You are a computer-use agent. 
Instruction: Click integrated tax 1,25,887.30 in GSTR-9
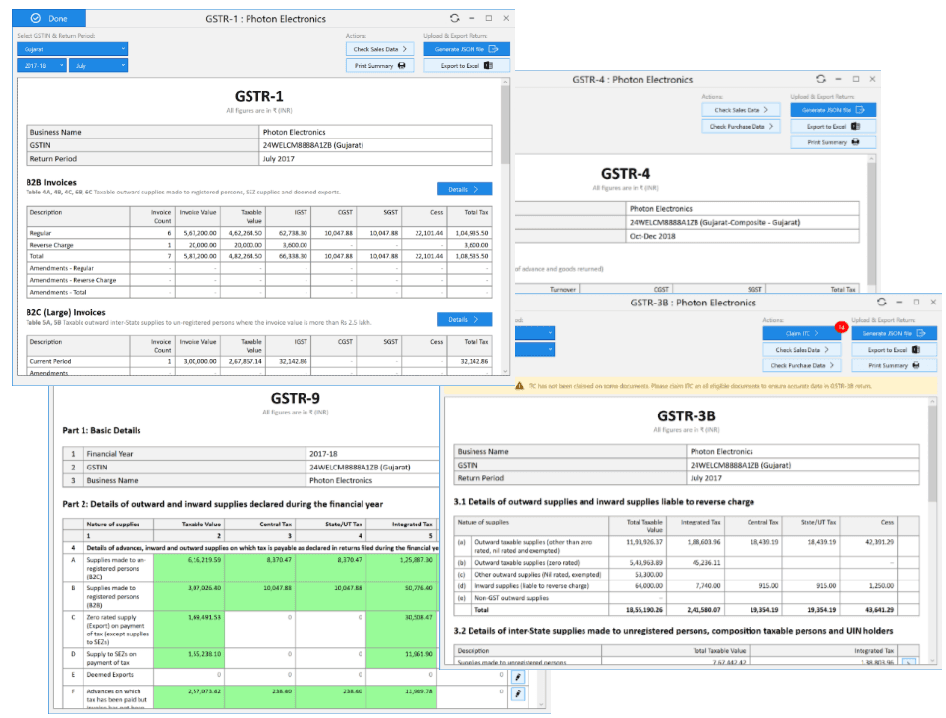416,560
